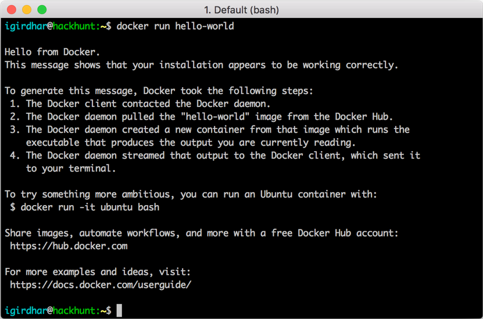Click the "To try something more ambitious" line
The height and width of the screenshot is (319, 483).
tap(191, 194)
